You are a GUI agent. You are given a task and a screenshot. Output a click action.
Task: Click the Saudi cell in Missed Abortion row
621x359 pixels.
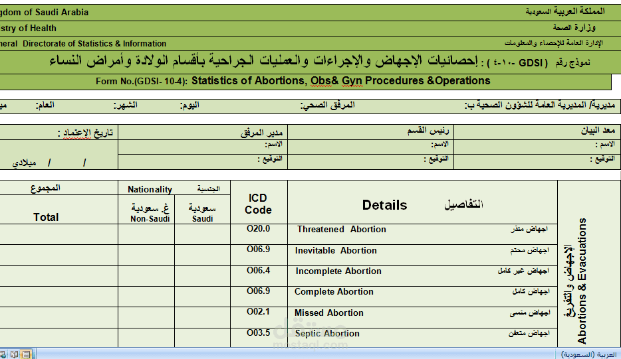202,317
